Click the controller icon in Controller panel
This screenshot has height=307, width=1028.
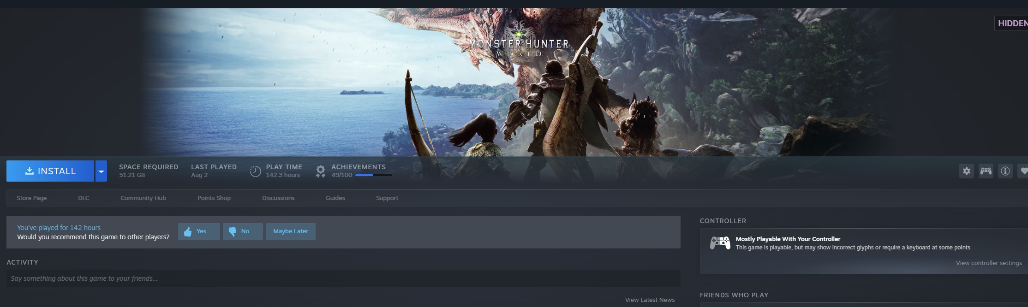point(720,243)
